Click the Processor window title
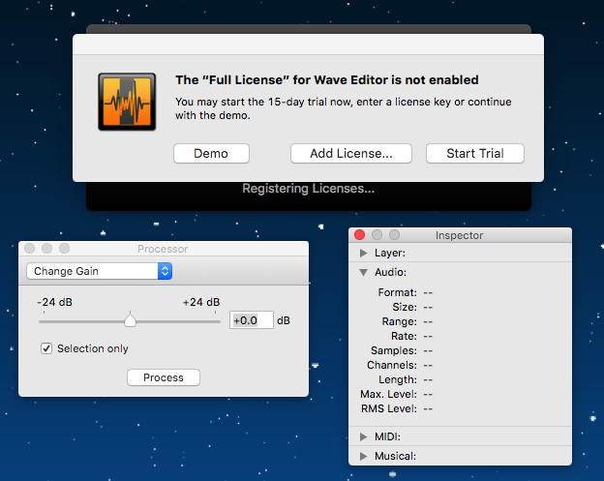Viewport: 604px width, 481px height. tap(163, 249)
